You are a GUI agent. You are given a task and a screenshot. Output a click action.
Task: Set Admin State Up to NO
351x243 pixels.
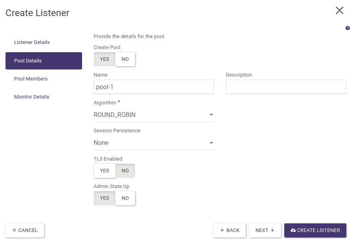click(125, 198)
